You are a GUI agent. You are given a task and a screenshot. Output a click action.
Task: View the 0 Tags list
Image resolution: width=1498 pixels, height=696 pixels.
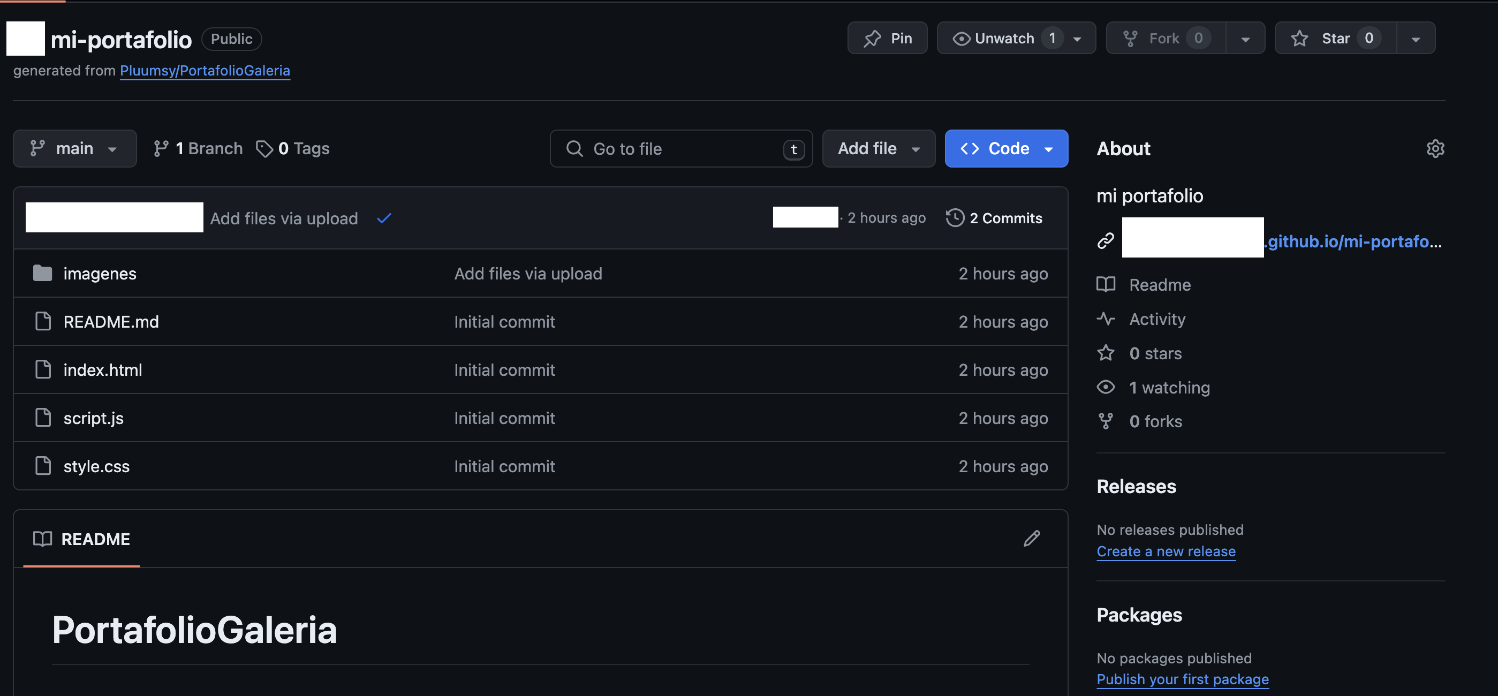(292, 149)
